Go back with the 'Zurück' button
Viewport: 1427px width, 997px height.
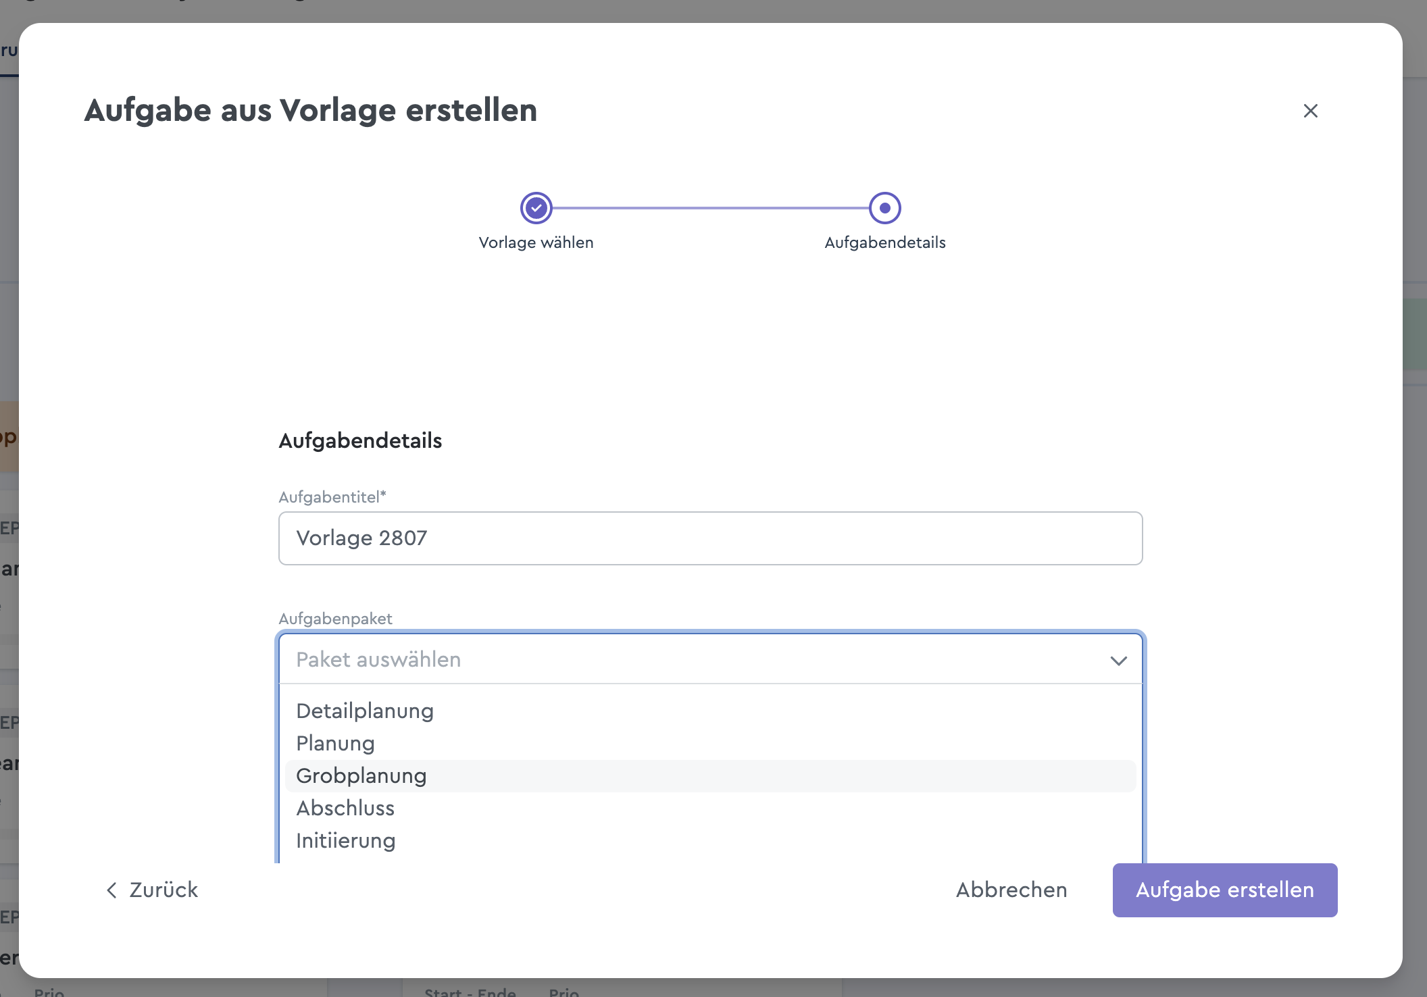(x=164, y=890)
